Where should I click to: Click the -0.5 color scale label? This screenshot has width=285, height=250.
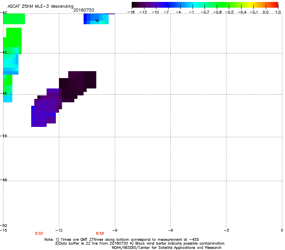230,12
